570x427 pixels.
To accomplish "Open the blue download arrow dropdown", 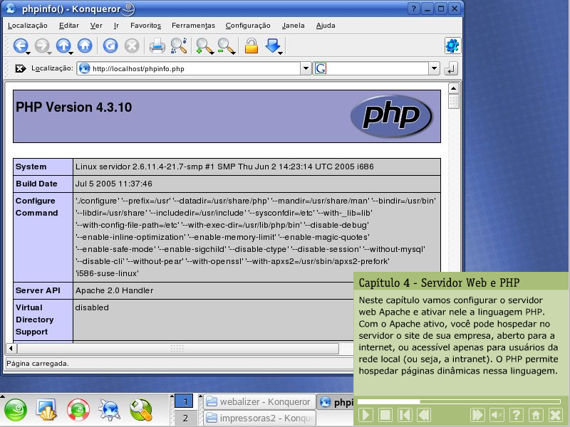I will pos(273,46).
